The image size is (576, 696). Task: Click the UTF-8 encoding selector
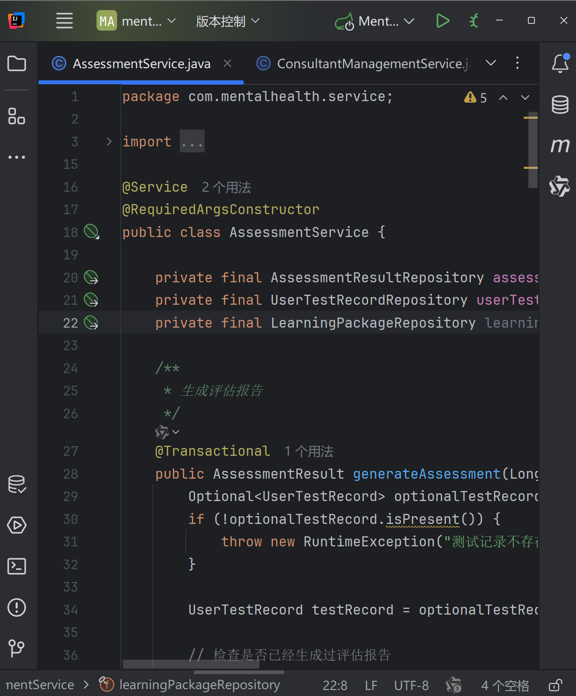[x=411, y=685]
